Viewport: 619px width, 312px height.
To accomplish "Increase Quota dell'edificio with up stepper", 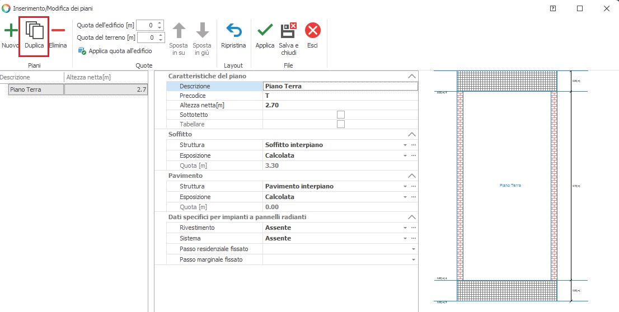I will coord(160,23).
